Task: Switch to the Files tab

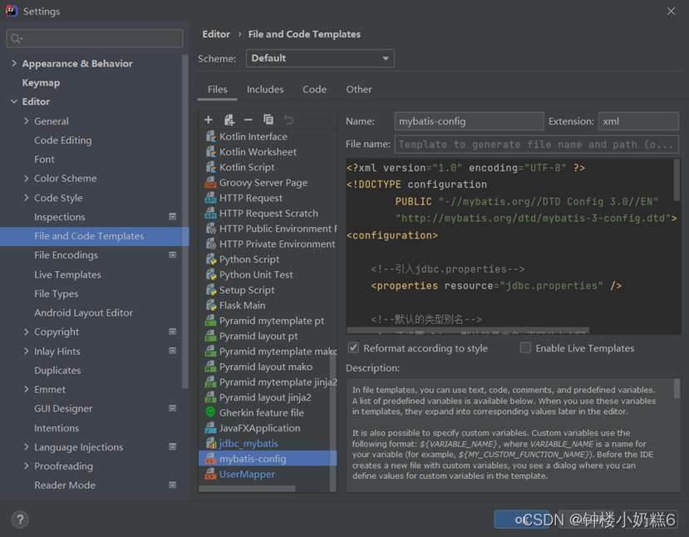Action: tap(218, 90)
